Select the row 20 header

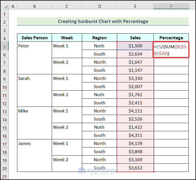[x=4, y=168]
